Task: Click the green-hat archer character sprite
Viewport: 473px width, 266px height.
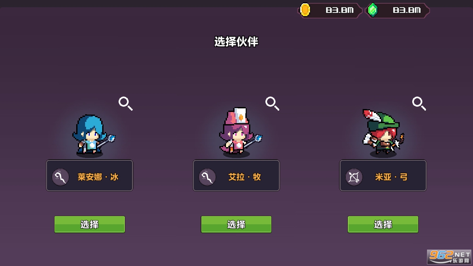Action: click(383, 133)
